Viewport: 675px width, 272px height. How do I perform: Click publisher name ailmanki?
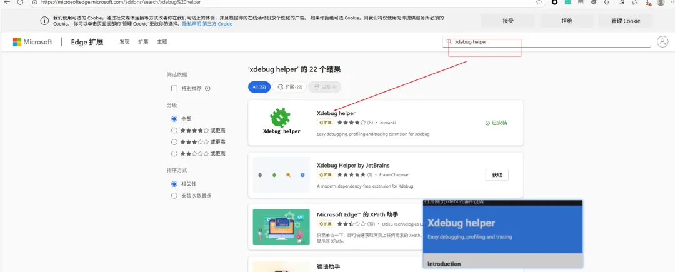click(x=389, y=123)
